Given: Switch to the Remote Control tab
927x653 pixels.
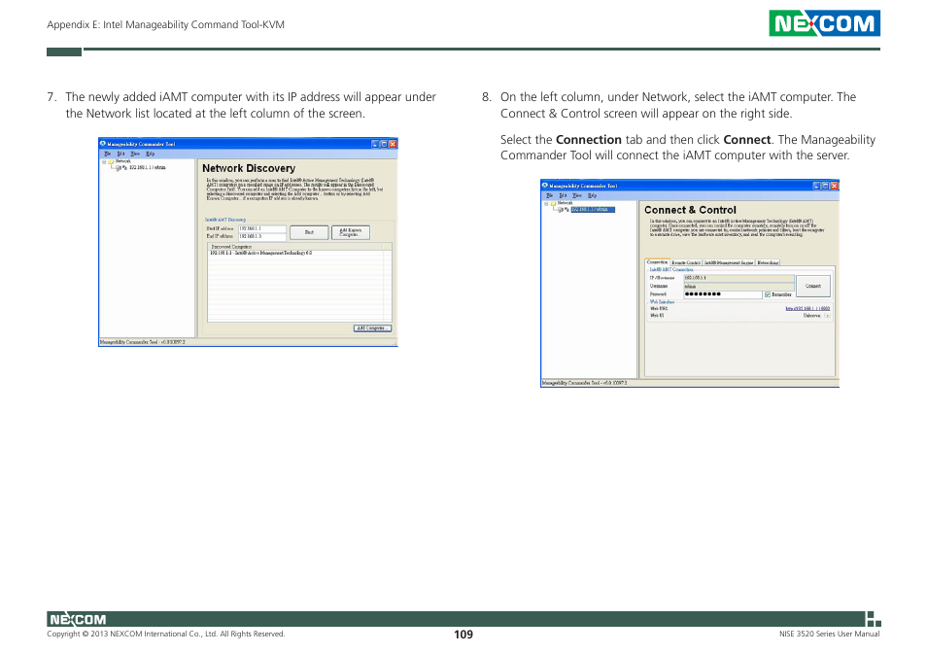Looking at the screenshot, I should click(686, 262).
